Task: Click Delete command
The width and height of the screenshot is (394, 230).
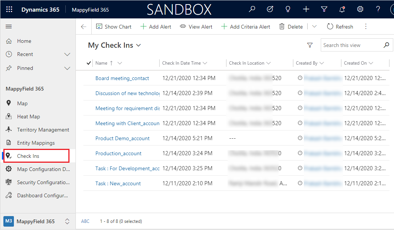Action: pyautogui.click(x=291, y=27)
